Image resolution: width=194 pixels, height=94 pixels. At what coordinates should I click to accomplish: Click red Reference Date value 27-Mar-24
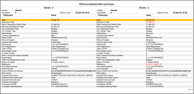click(x=150, y=22)
